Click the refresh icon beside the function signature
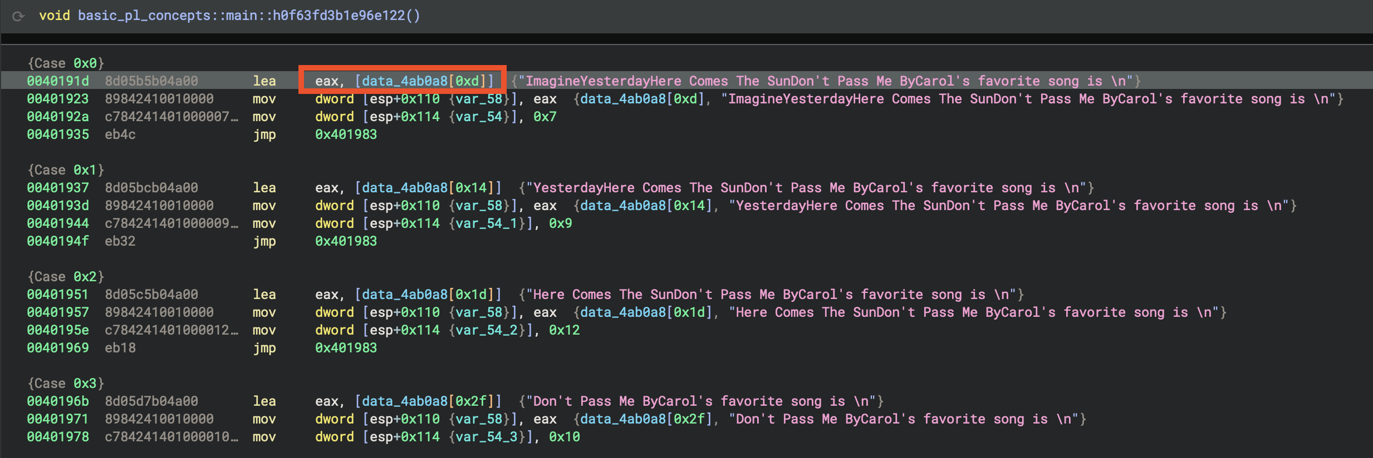 [18, 16]
